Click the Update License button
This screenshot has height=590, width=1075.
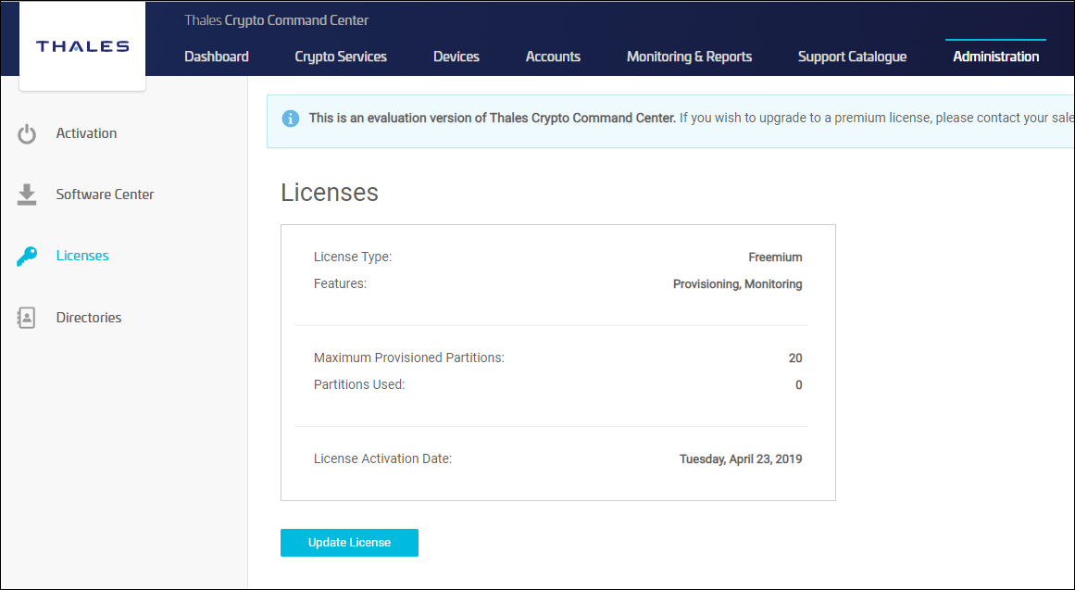[350, 543]
